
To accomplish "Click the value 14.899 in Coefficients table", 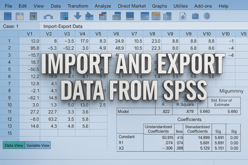I will pos(204,138).
